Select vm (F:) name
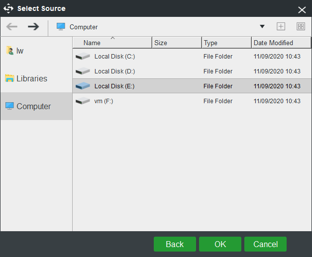The width and height of the screenshot is (312, 257). (x=104, y=101)
